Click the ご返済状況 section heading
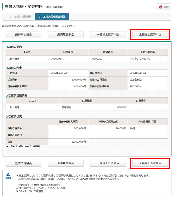The height and width of the screenshot is (199, 174). pyautogui.click(x=15, y=117)
